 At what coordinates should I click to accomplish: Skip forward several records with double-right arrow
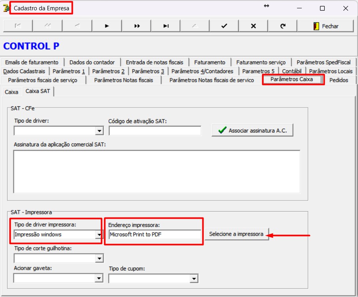(137, 26)
